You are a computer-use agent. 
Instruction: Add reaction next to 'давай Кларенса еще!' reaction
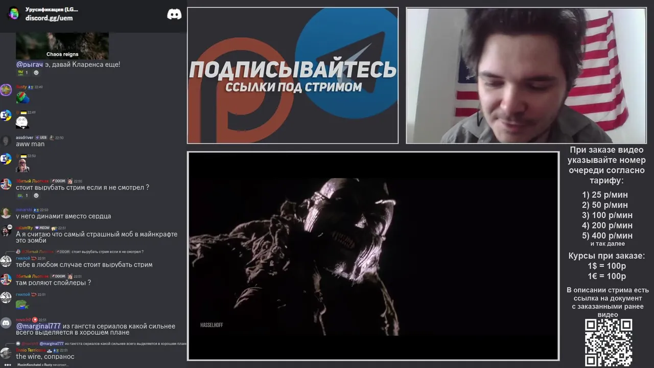[x=36, y=73]
